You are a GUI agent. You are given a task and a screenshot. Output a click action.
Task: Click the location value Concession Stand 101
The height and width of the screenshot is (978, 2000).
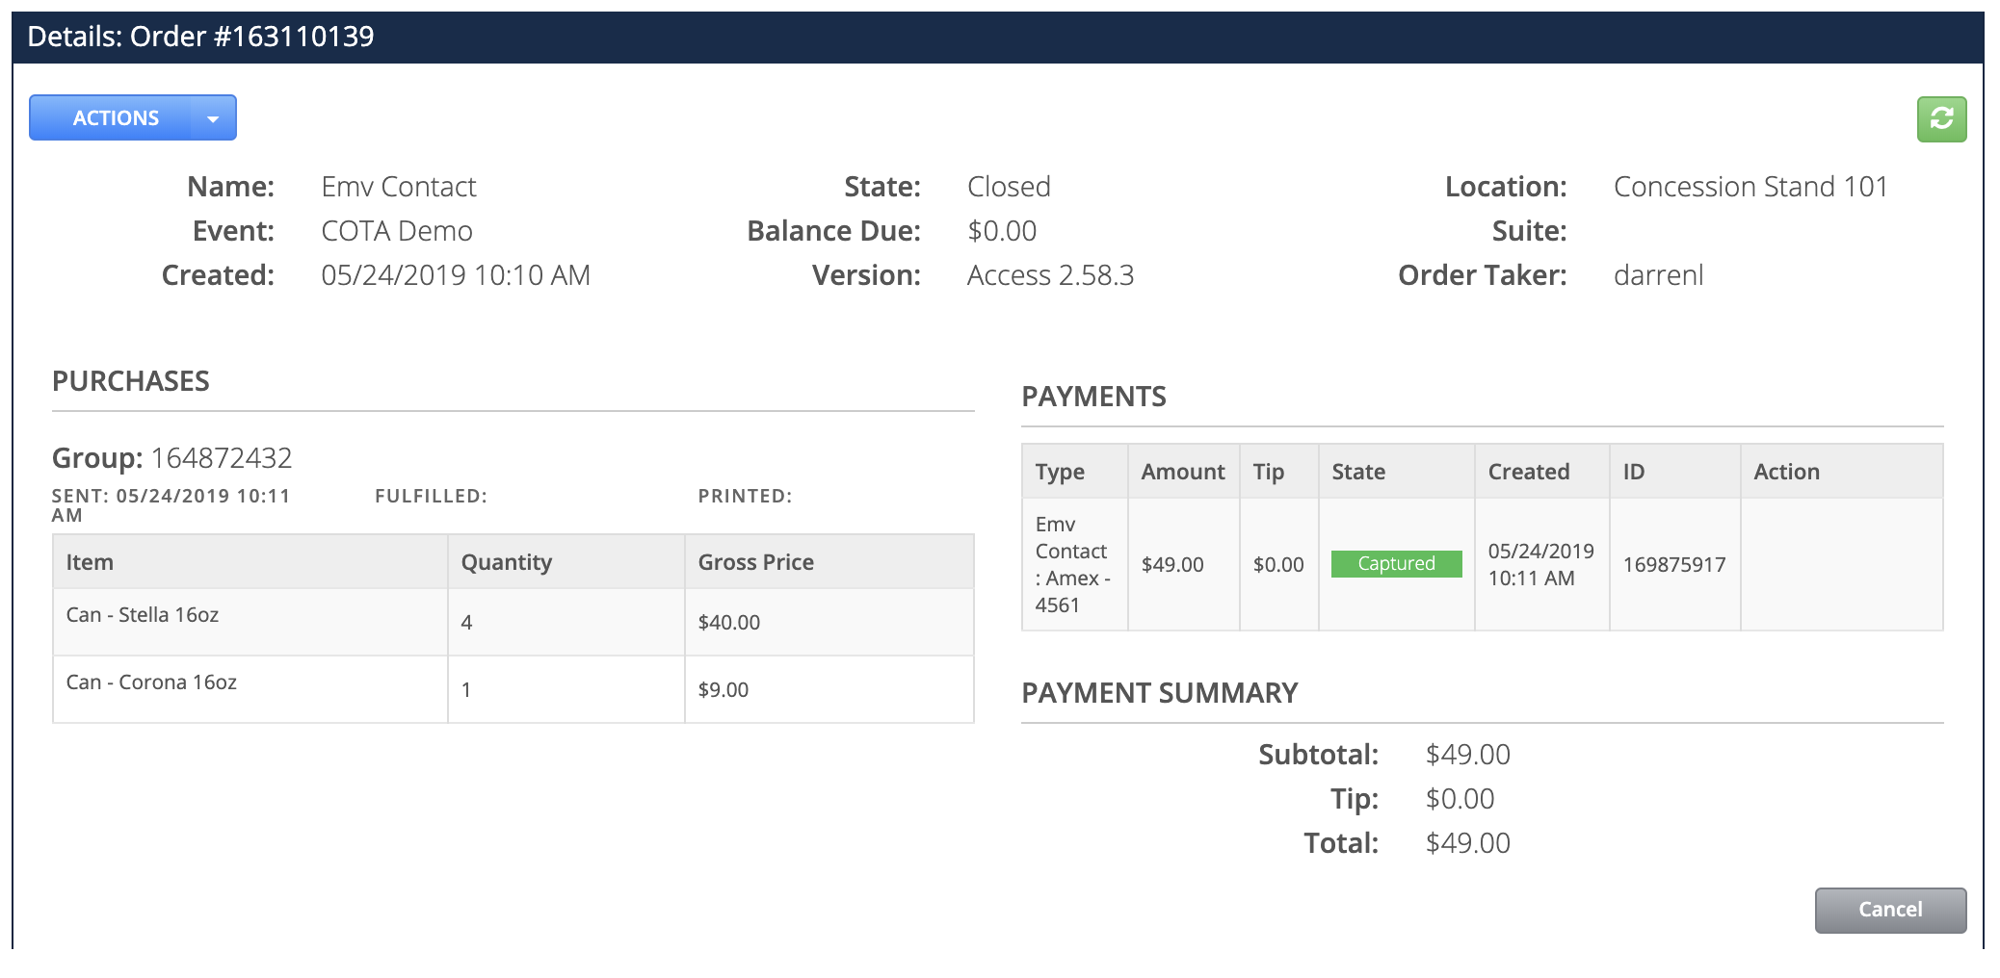click(x=1750, y=187)
